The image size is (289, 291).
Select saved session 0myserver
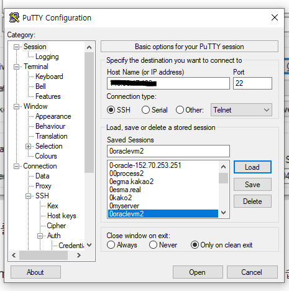pyautogui.click(x=163, y=206)
